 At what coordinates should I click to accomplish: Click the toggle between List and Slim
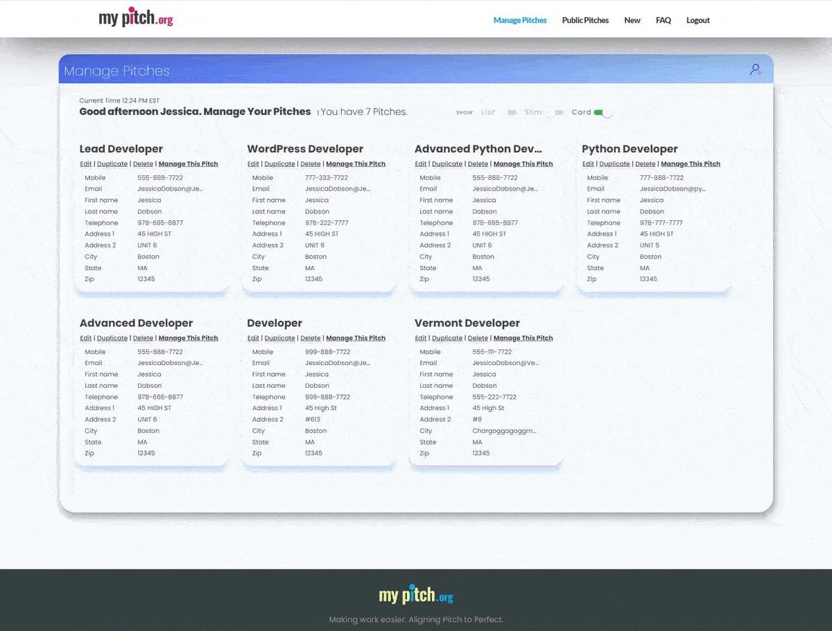coord(512,112)
